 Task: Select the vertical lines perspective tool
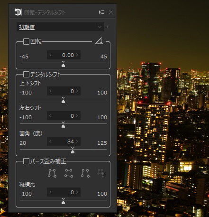(85, 173)
